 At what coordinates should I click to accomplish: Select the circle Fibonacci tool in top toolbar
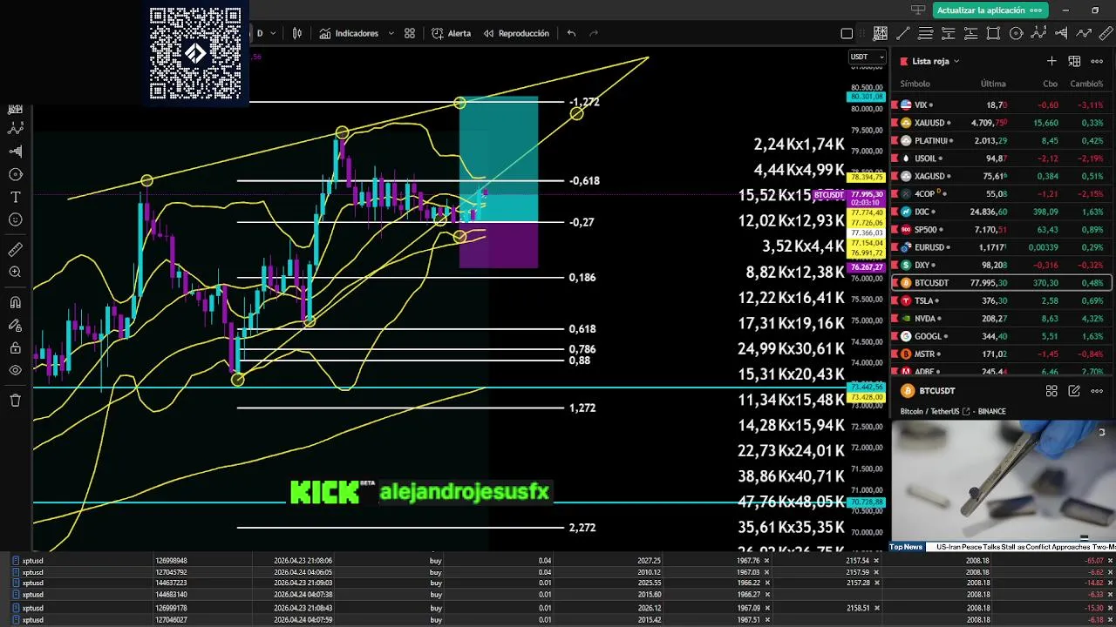click(1016, 33)
